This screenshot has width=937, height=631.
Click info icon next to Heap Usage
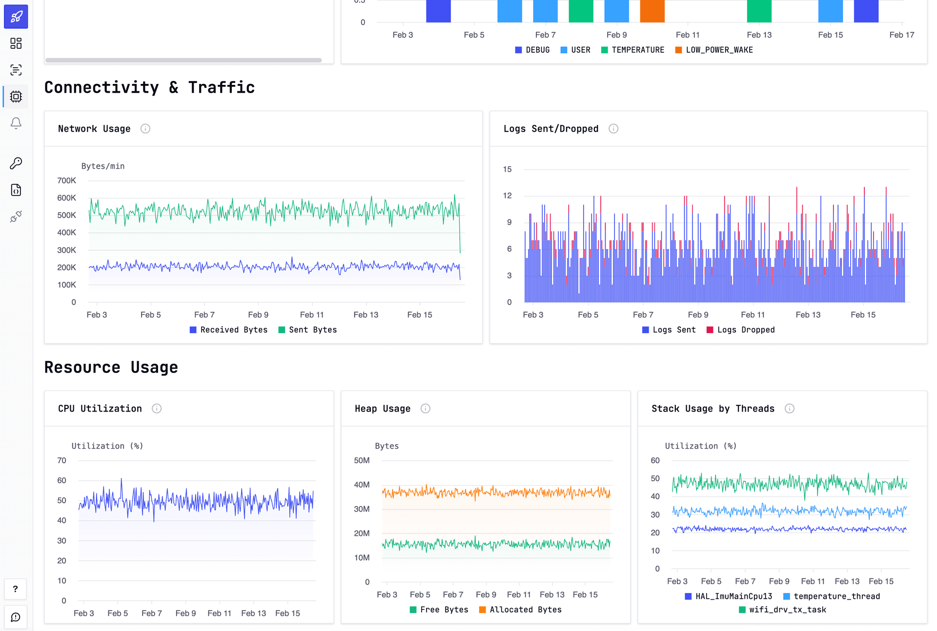point(426,409)
